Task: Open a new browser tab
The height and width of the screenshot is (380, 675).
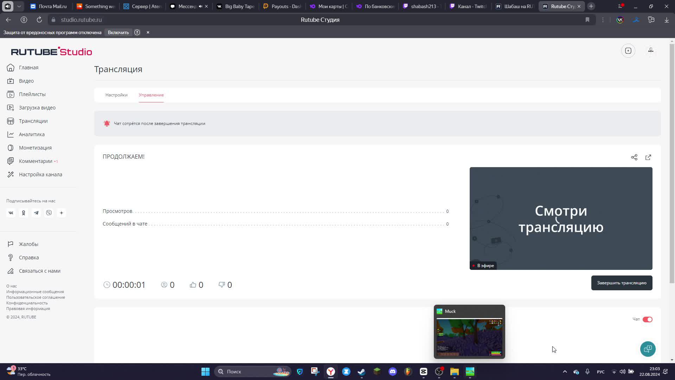Action: point(591,6)
